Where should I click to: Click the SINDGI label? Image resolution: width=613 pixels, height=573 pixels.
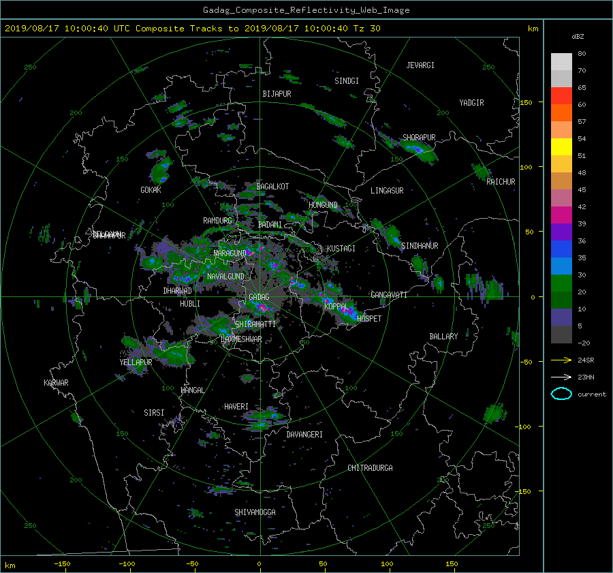(x=347, y=81)
